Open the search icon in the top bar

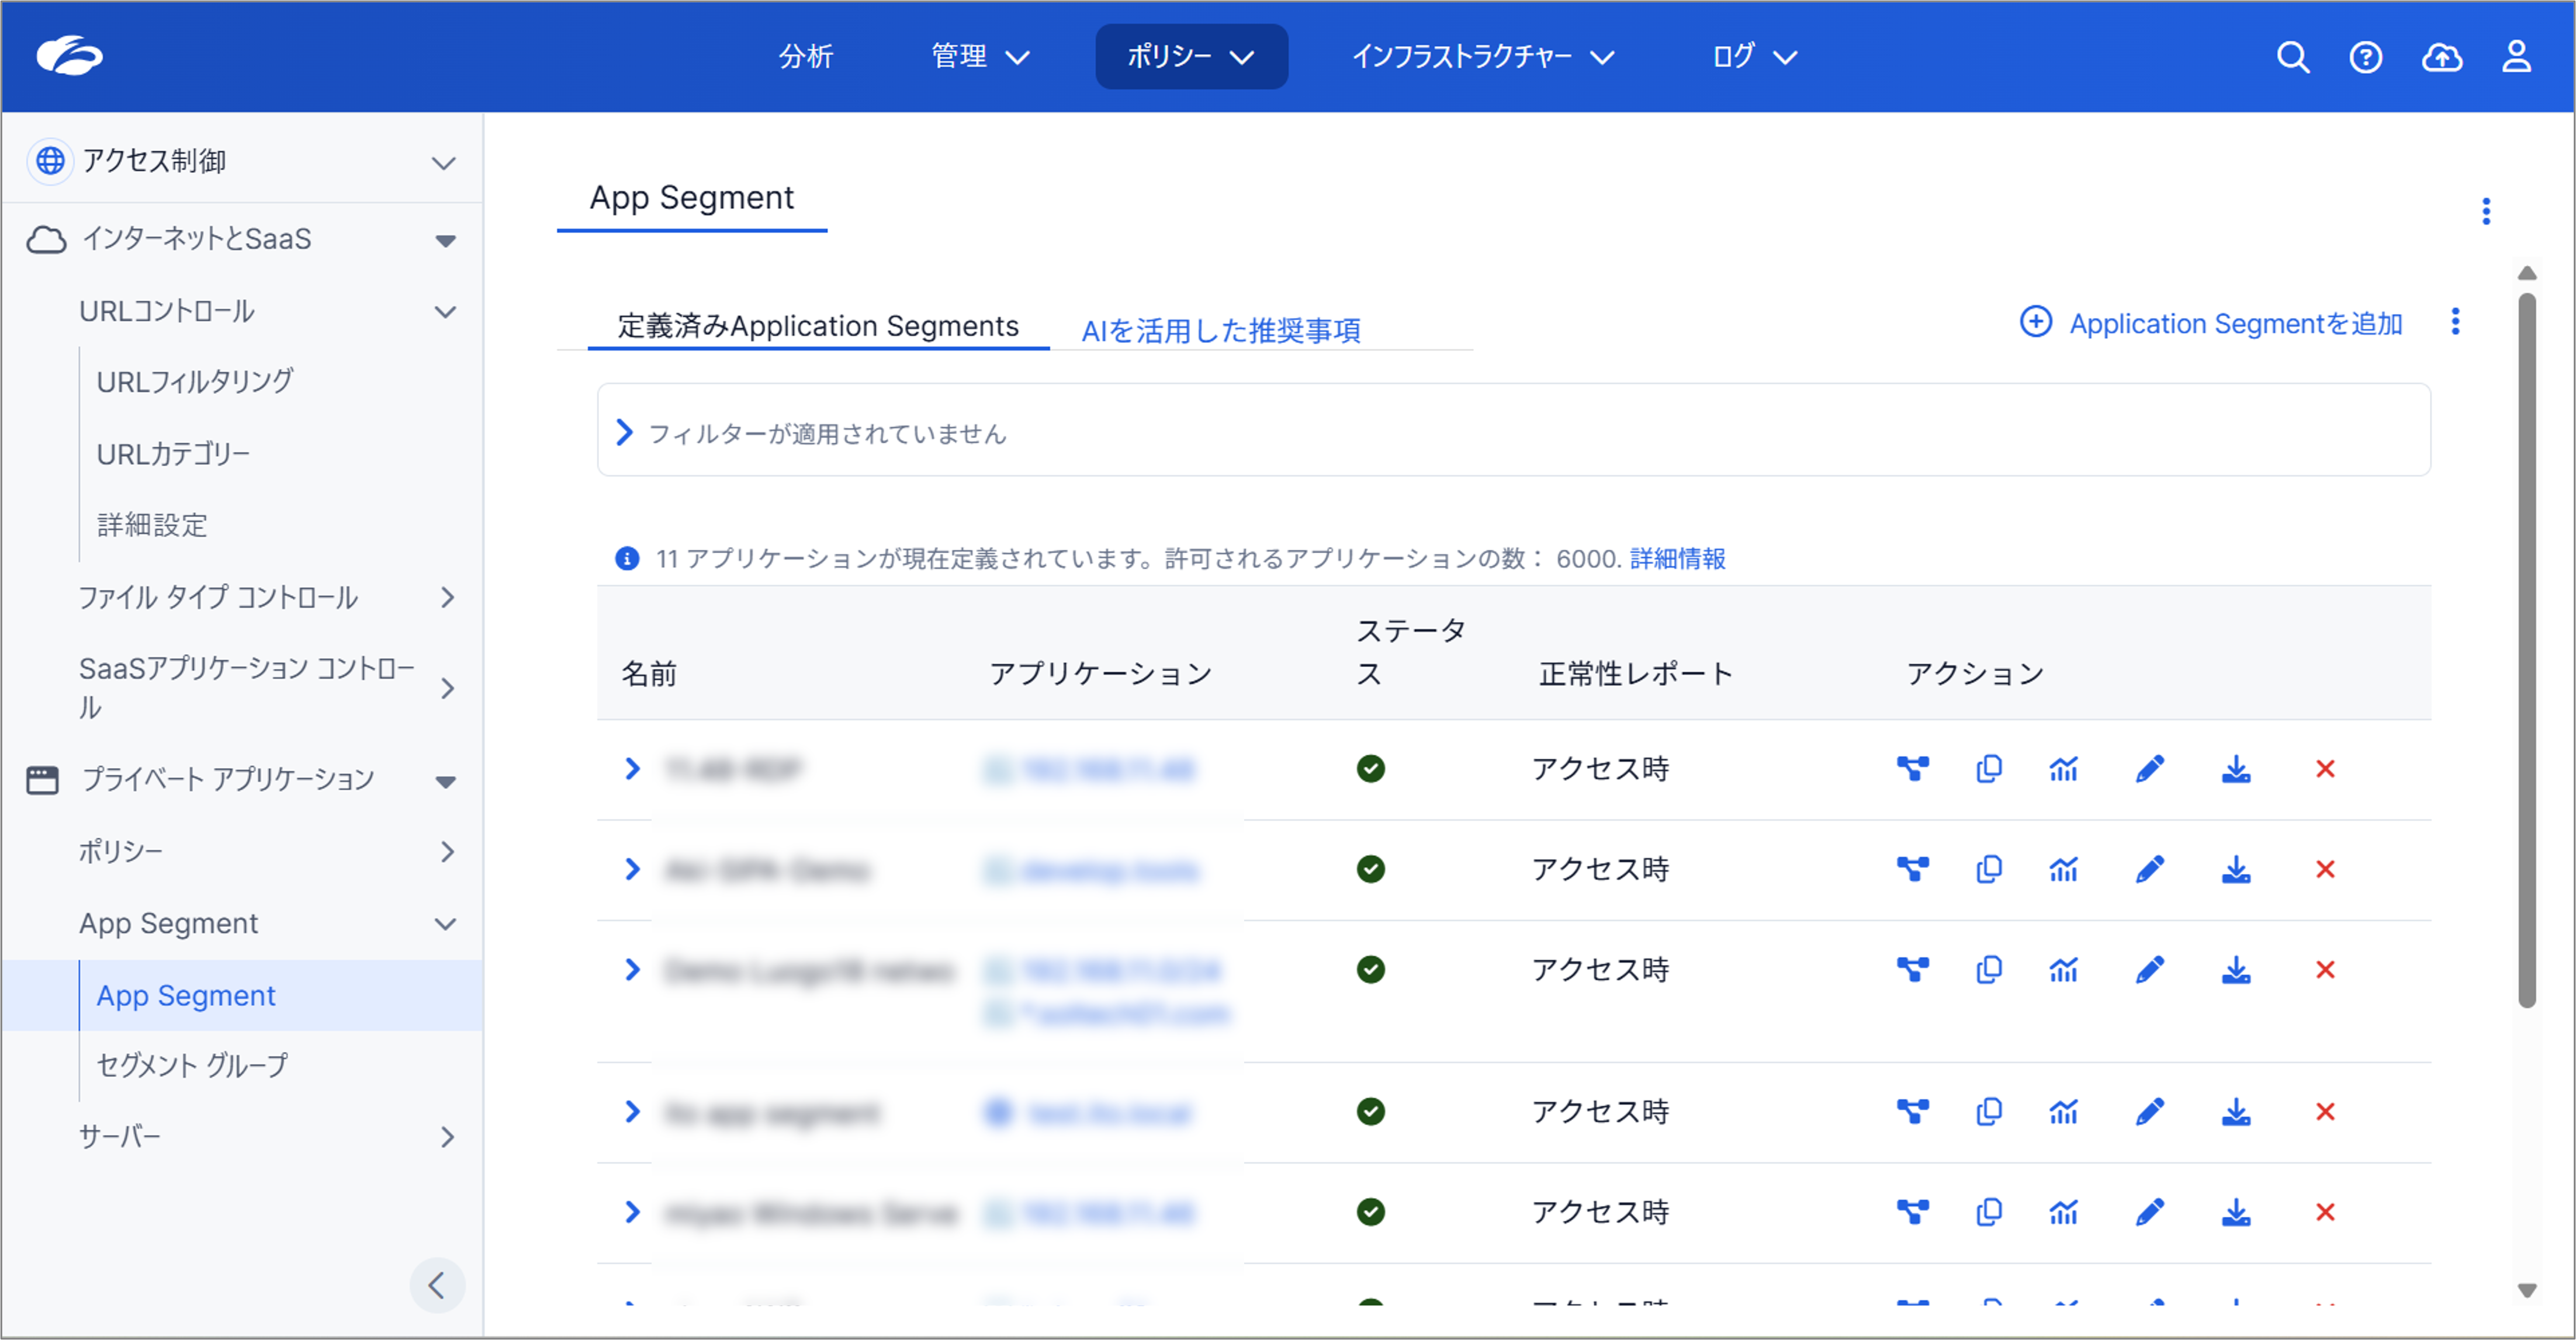tap(2293, 57)
